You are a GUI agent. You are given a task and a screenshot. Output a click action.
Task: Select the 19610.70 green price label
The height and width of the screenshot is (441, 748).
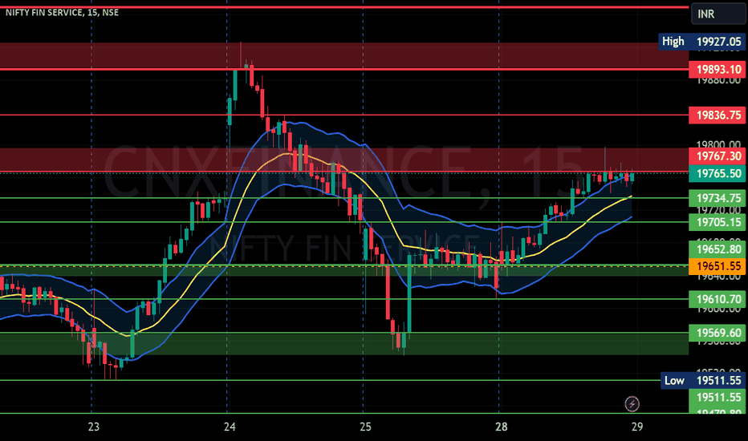coord(718,299)
